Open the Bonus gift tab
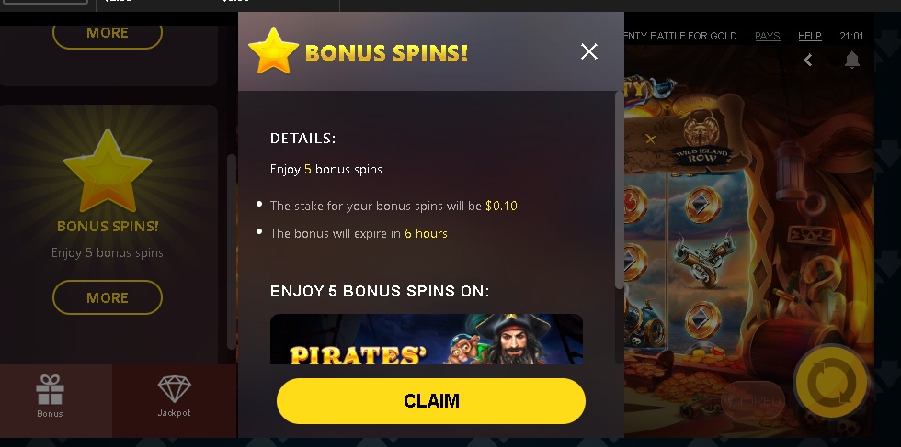The width and height of the screenshot is (901, 447). pyautogui.click(x=50, y=396)
